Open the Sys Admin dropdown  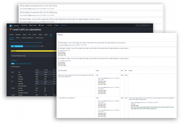click(x=64, y=25)
